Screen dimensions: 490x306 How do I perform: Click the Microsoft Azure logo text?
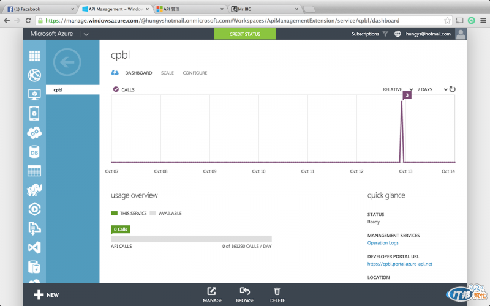(51, 34)
